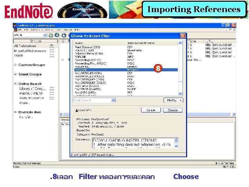The image size is (249, 187).
Task: Open Online Search globe toolbar icon
Action: [57, 35]
